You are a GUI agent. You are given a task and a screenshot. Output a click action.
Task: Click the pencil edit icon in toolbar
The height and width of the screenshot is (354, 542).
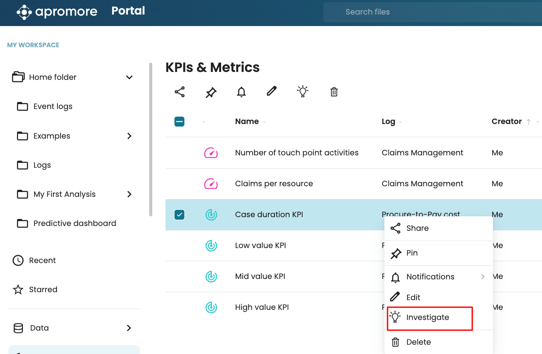pos(271,91)
